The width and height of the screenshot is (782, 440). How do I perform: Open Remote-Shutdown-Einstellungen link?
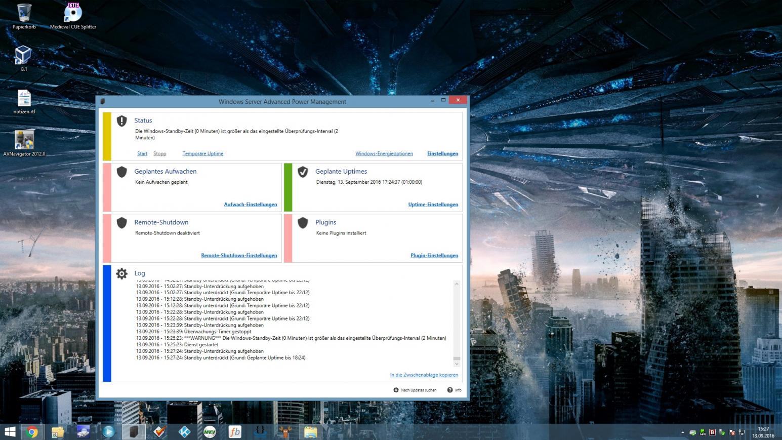(239, 255)
